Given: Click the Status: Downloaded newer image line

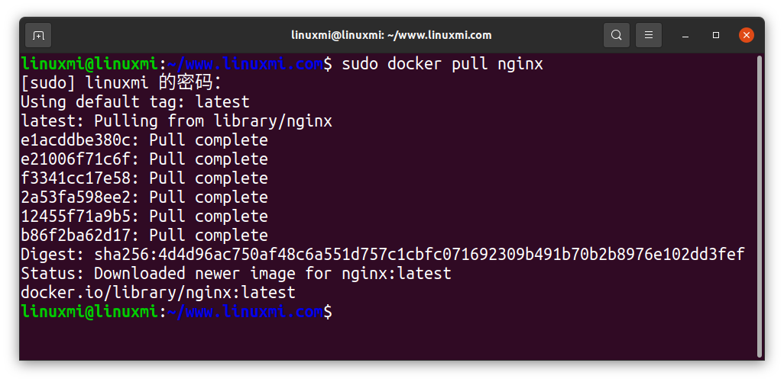Looking at the screenshot, I should tap(235, 274).
